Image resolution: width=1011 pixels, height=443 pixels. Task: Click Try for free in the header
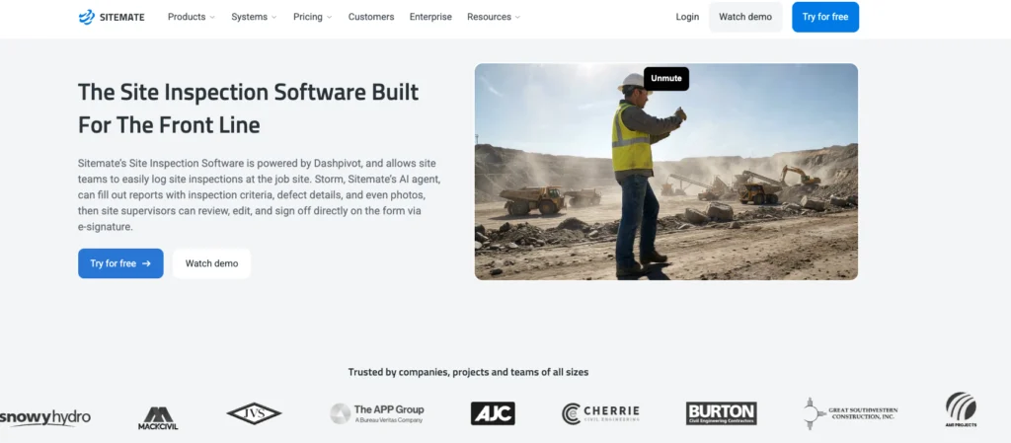pos(825,17)
